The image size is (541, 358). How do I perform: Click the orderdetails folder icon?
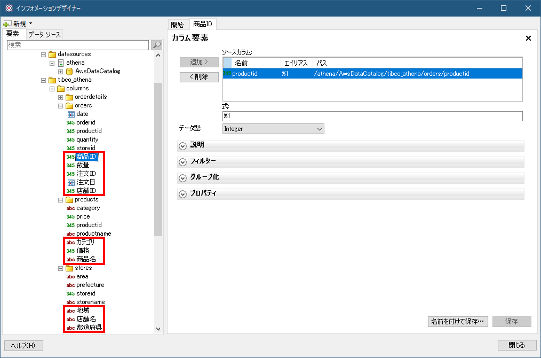tap(69, 97)
